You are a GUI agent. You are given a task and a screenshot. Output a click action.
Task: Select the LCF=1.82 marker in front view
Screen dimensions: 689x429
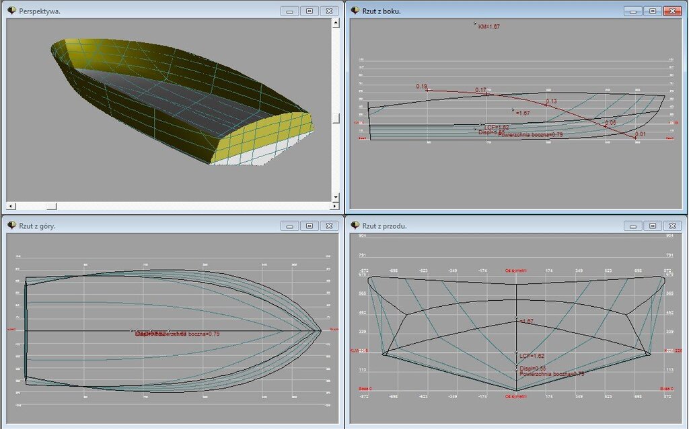[x=517, y=354]
